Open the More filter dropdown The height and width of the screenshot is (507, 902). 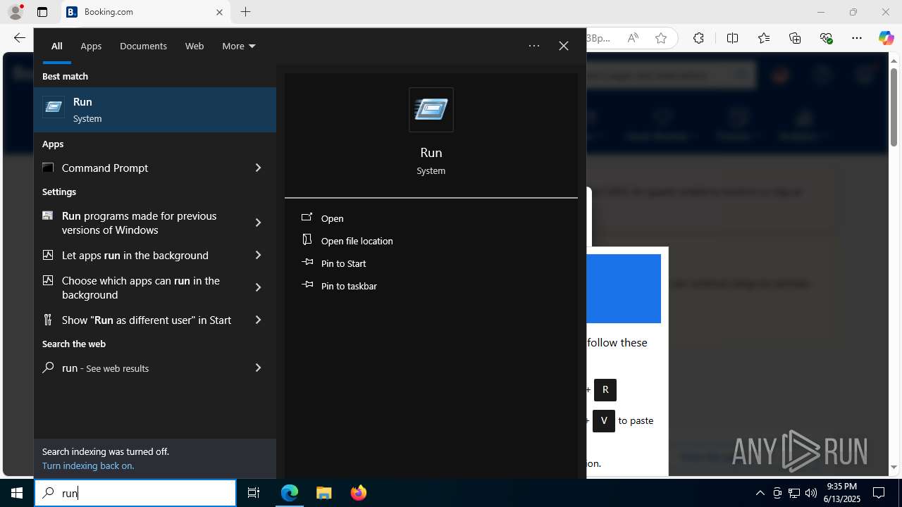239,46
